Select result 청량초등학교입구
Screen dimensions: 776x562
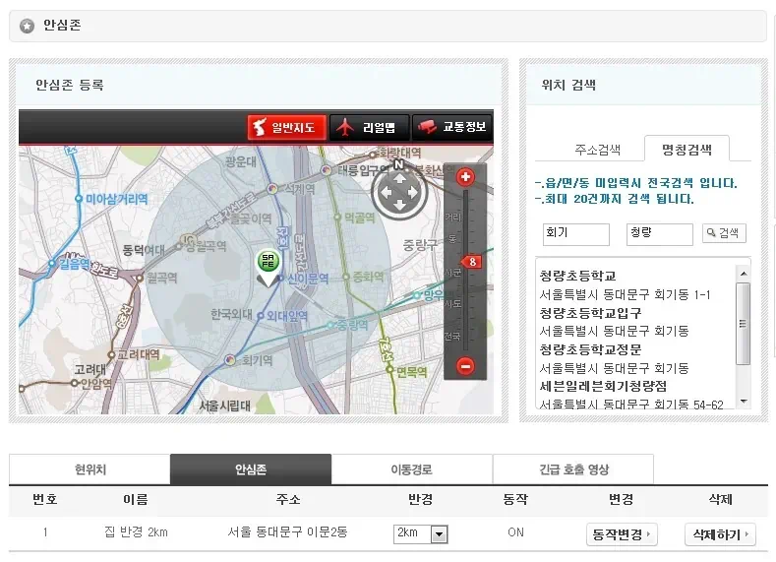(x=590, y=313)
